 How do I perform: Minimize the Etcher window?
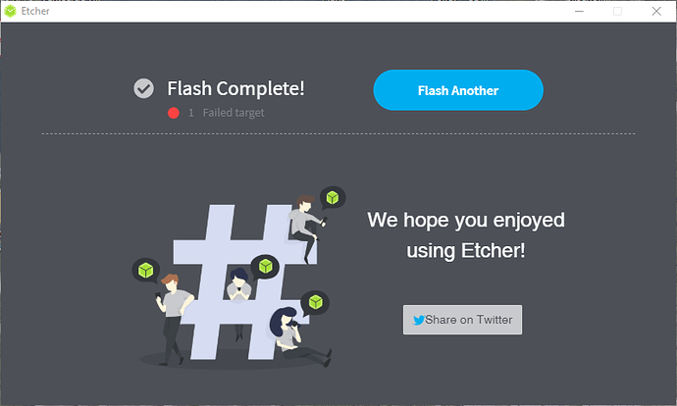click(x=579, y=11)
